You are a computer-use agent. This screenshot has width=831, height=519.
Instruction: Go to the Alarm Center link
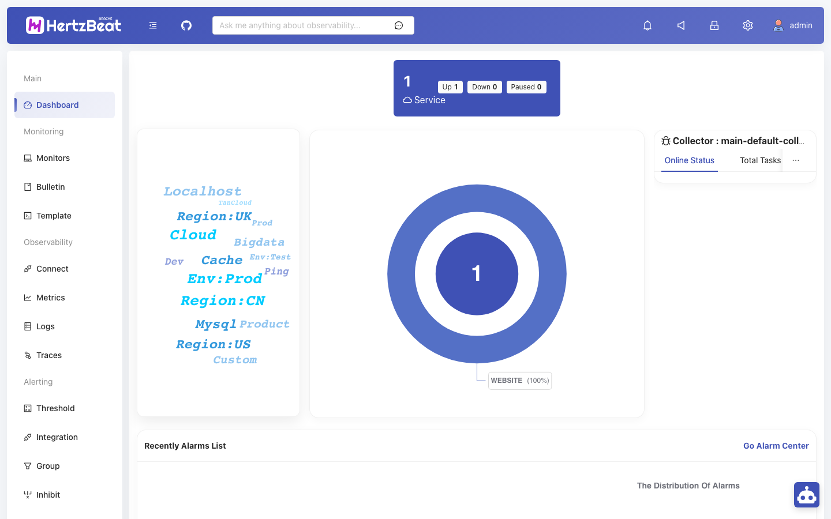click(x=776, y=446)
